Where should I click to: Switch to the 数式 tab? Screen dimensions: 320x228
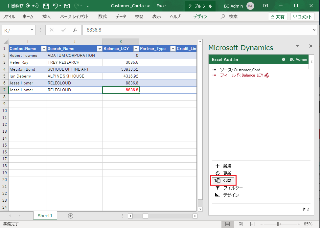(103, 16)
